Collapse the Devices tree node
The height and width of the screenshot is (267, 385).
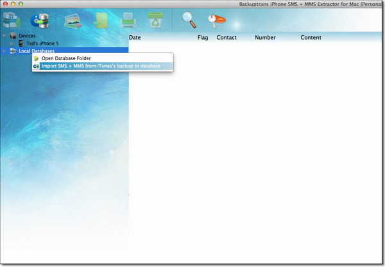point(4,36)
